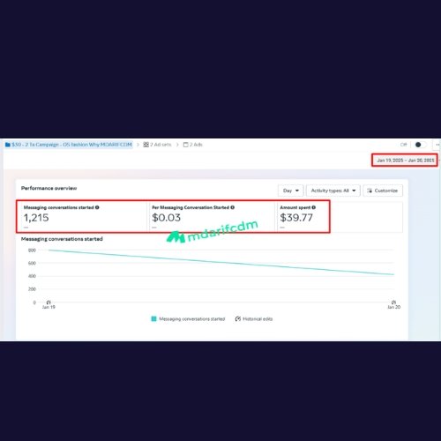Click the Jan 19 historical edit chart marker
Screen dimensions: 441x441
pos(49,303)
